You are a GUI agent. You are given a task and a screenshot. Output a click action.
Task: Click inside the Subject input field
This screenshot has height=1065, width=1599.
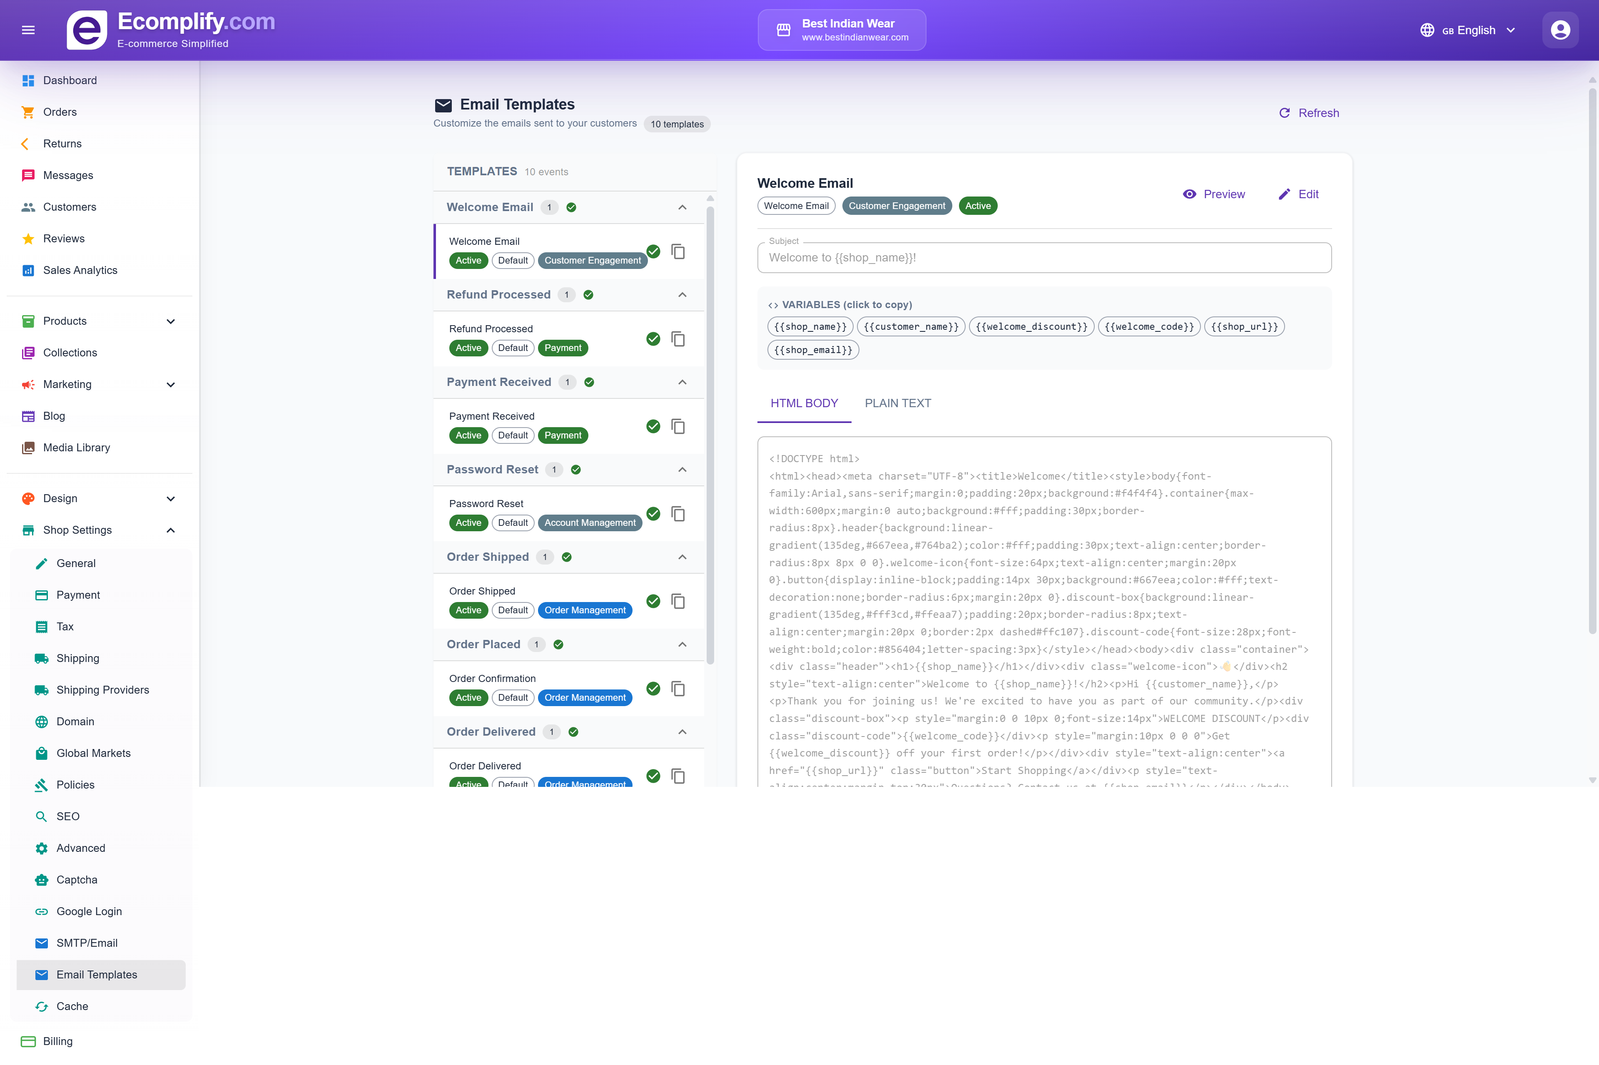click(1044, 257)
